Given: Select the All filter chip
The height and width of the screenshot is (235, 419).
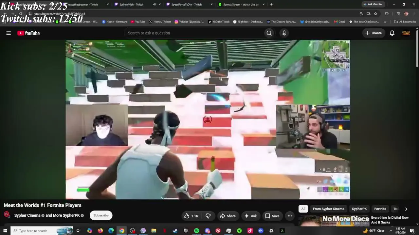Looking at the screenshot, I should (x=303, y=209).
